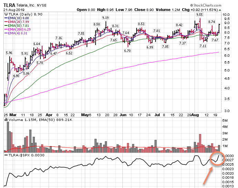The width and height of the screenshot is (238, 188).
Task: Click the 7.55 price label
Action: tap(81, 34)
